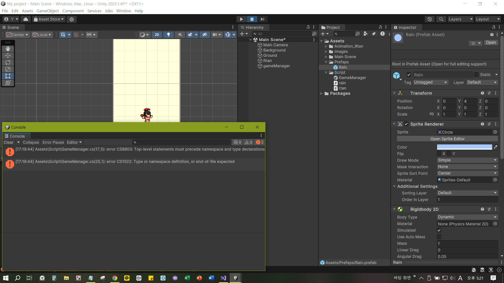Click the Sprite Renderer Color swatch
The width and height of the screenshot is (504, 283).
point(465,147)
